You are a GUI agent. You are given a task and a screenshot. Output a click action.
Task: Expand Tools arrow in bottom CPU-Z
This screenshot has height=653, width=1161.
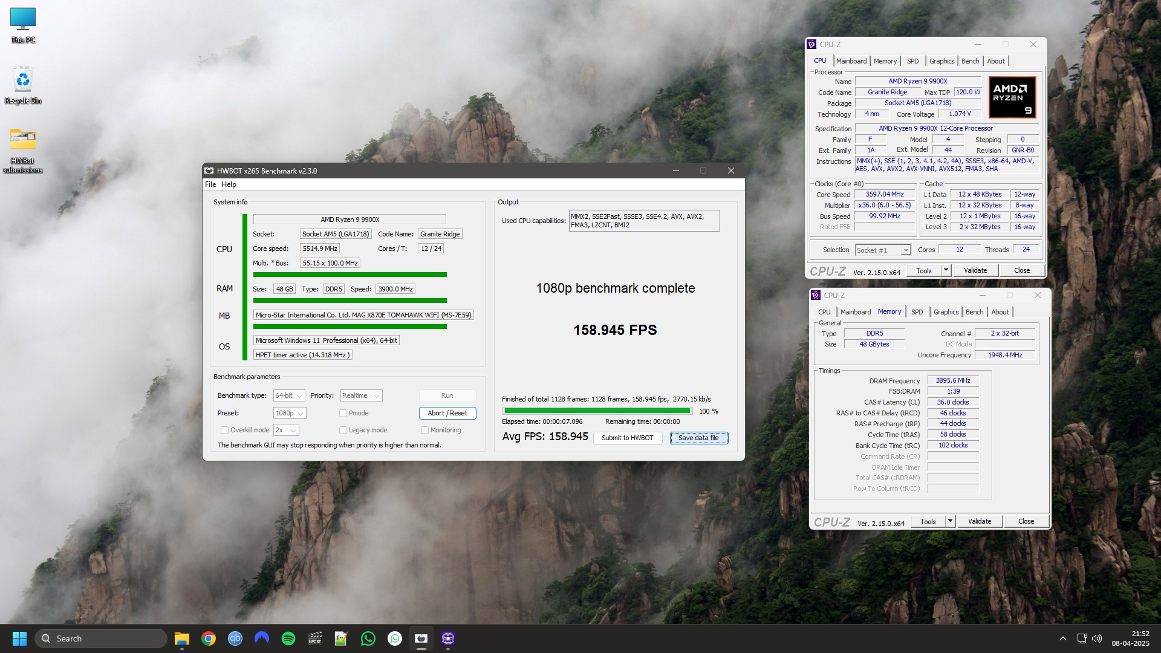(951, 521)
